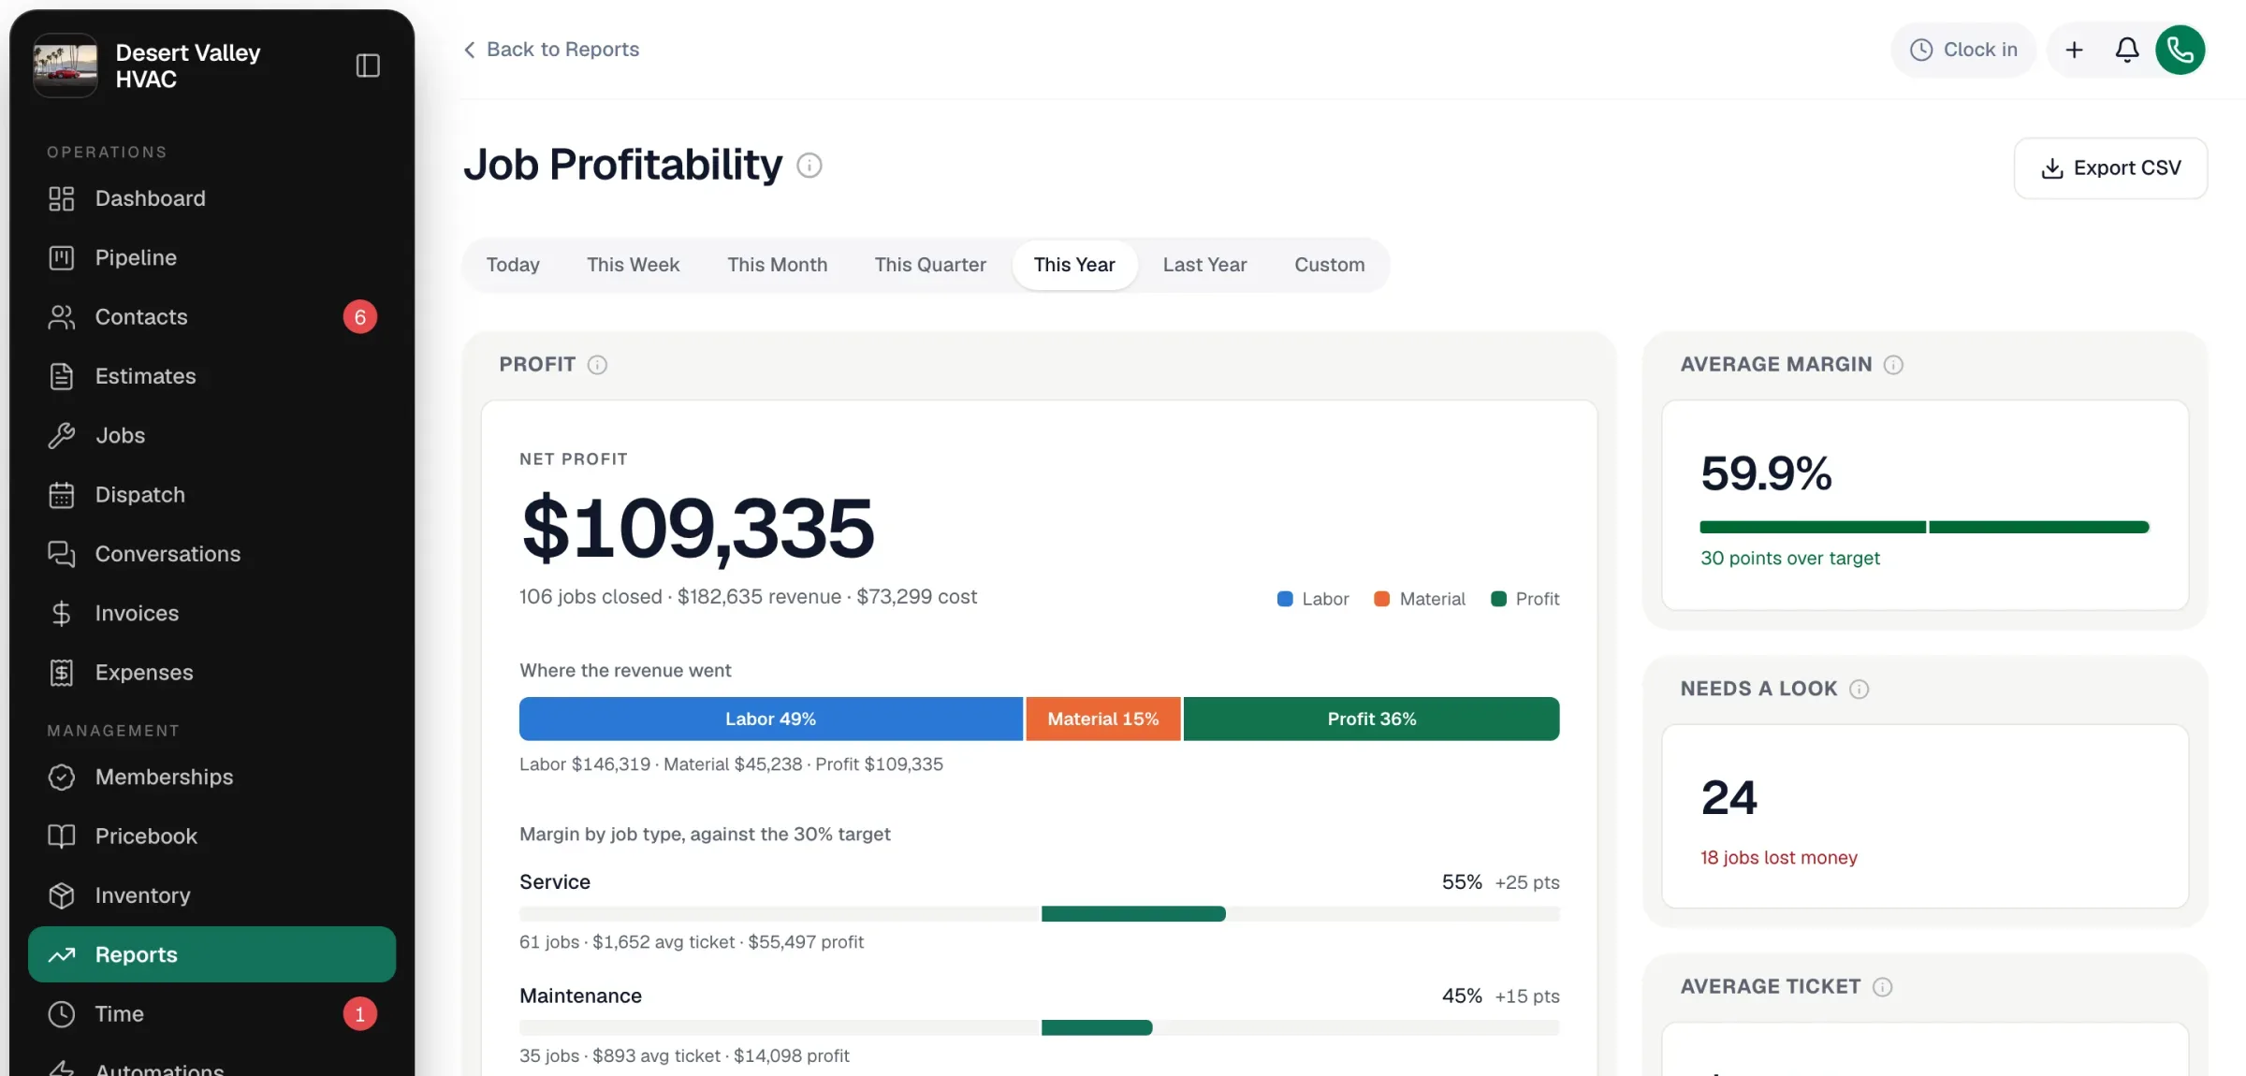Click the average margin green progress bar
Viewport: 2246px width, 1076px height.
pos(1924,528)
